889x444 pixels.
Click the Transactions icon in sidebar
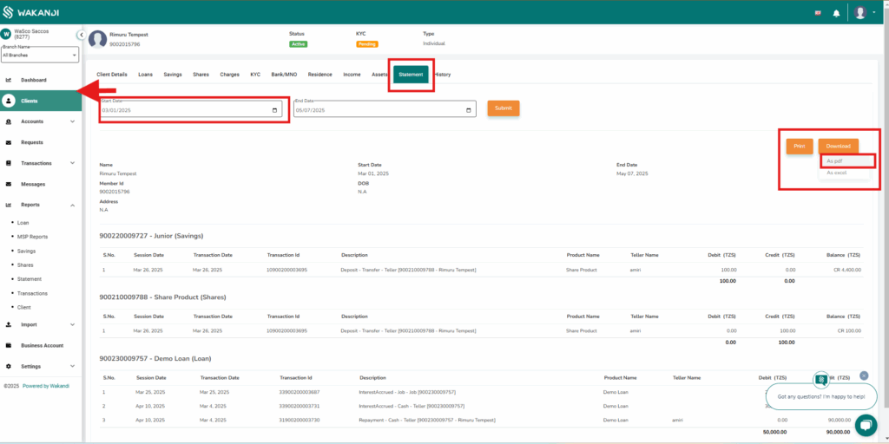tap(9, 163)
